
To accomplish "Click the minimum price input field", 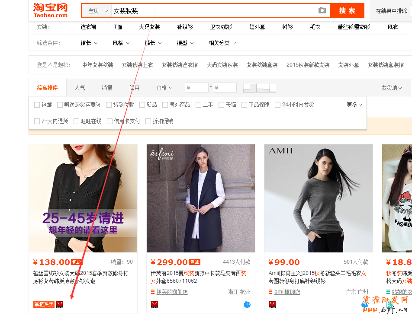I will tap(197, 88).
